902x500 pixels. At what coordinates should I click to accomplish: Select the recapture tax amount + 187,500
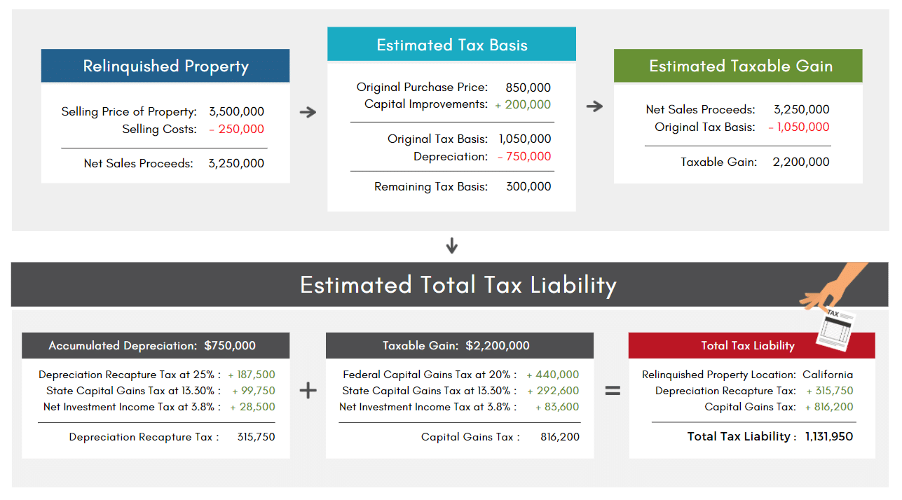(252, 375)
